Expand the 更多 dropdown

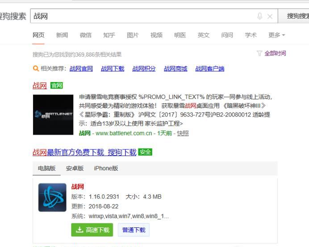[277, 35]
